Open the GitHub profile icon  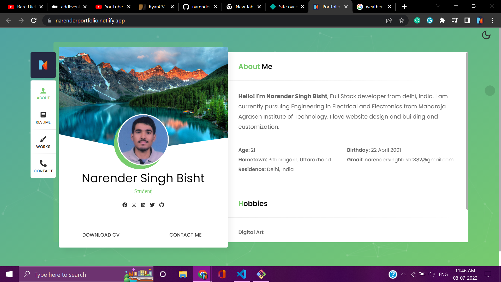[x=162, y=205]
